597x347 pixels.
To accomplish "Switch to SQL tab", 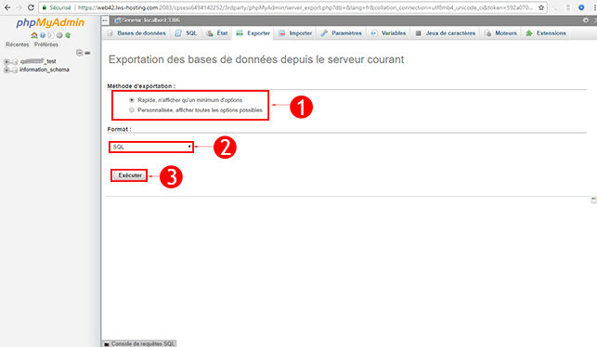I will point(186,33).
